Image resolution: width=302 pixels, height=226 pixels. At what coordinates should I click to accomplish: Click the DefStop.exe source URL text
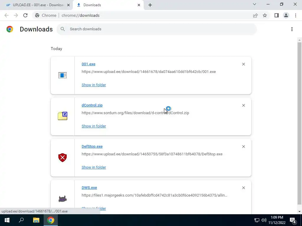point(152,154)
